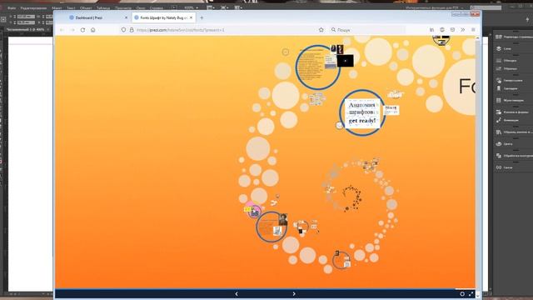Open the Редактирование menu in InDesign
This screenshot has width=533, height=300.
[33, 7]
